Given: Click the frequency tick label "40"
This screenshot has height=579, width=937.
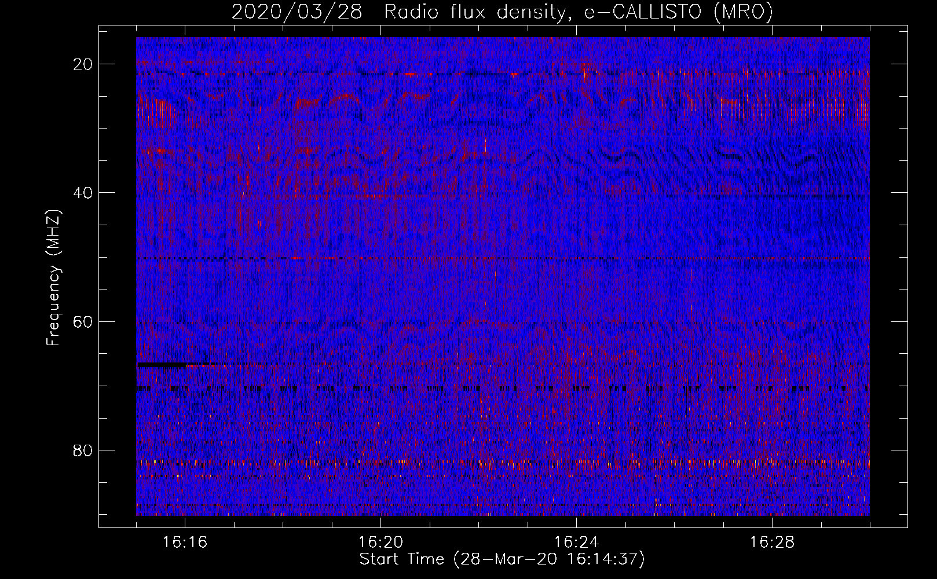Looking at the screenshot, I should click(x=83, y=193).
